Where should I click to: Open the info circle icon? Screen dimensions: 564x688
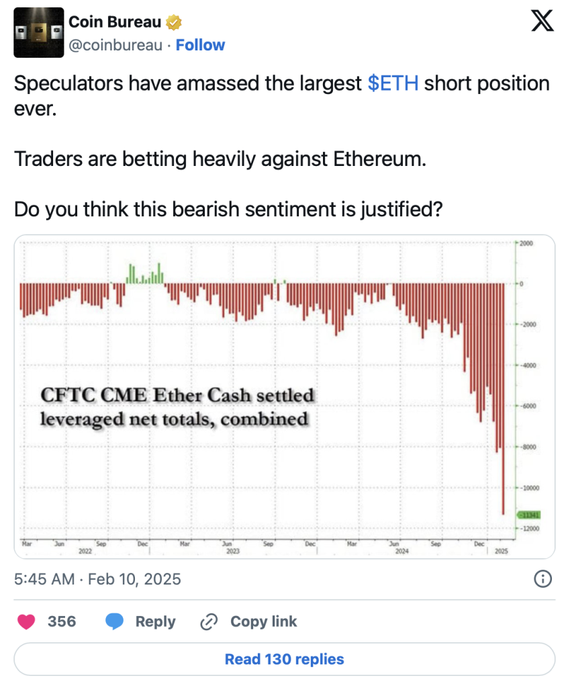tap(543, 578)
